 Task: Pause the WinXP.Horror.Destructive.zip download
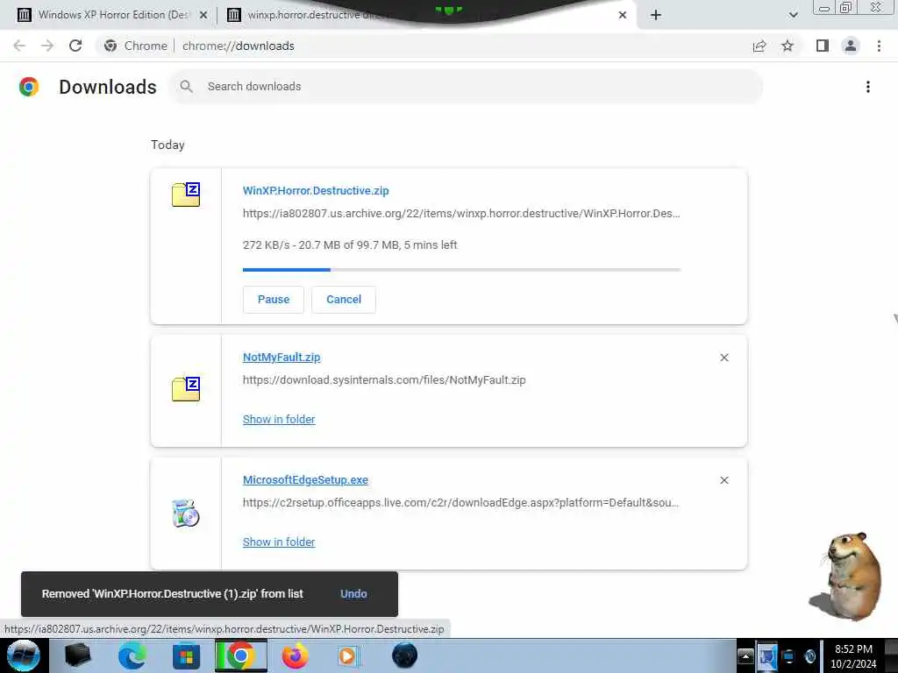tap(274, 300)
